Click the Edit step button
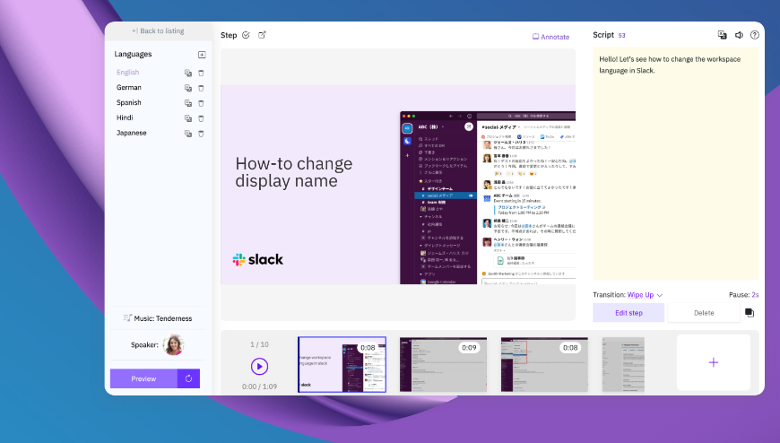This screenshot has height=443, width=780. click(x=628, y=313)
